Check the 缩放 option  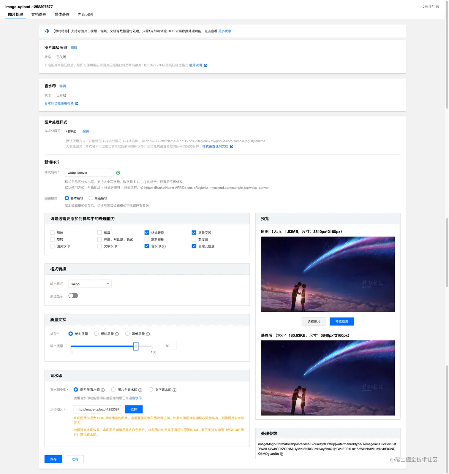coord(52,233)
